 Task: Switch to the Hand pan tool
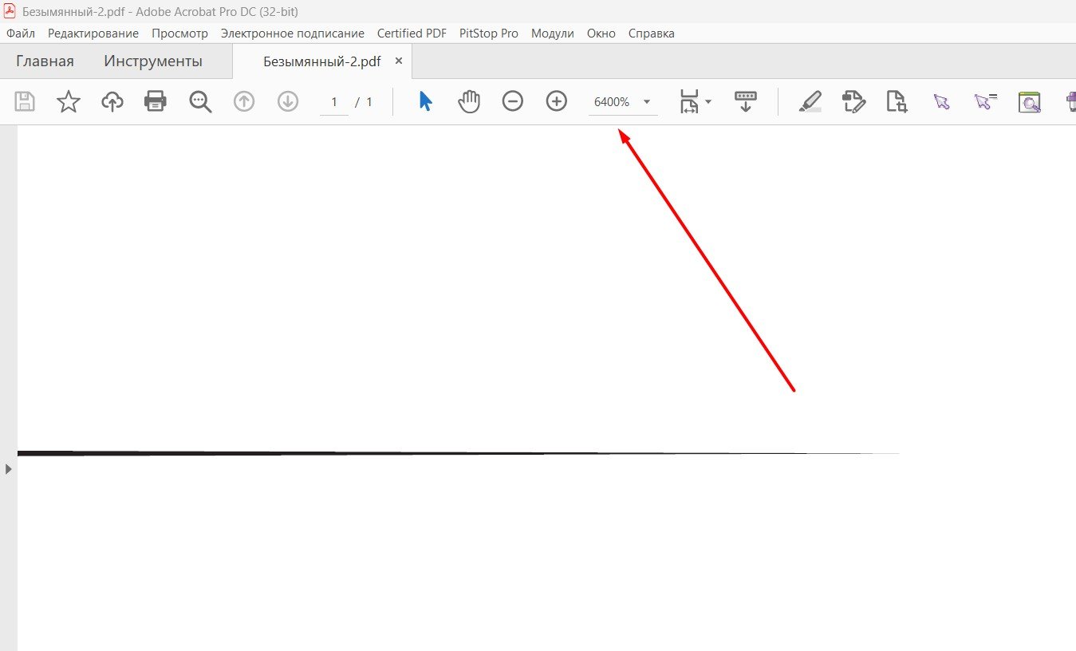click(469, 101)
